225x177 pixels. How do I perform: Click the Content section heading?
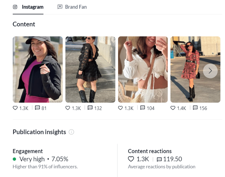click(x=24, y=24)
